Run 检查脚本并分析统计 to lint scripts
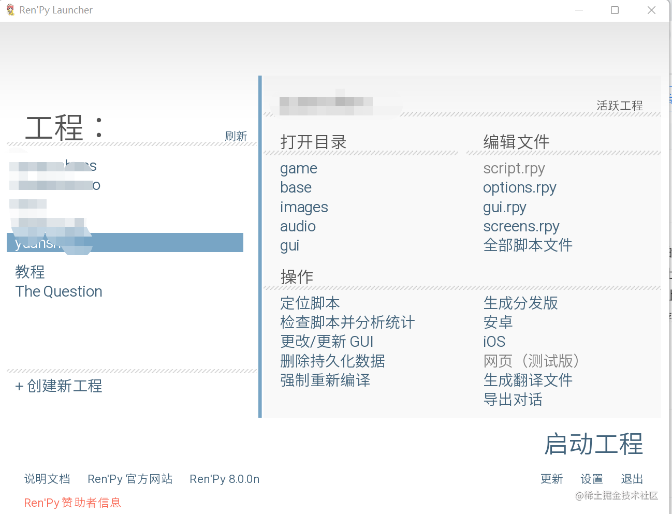The width and height of the screenshot is (672, 514). (347, 322)
